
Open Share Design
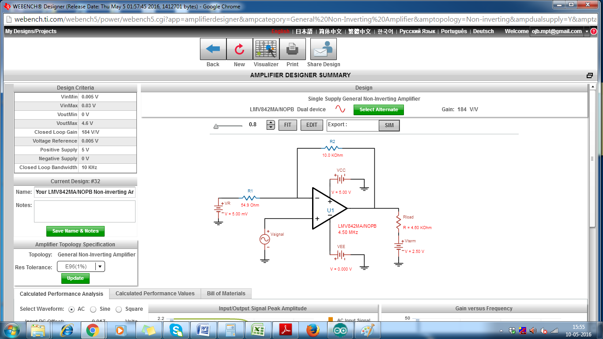[323, 49]
